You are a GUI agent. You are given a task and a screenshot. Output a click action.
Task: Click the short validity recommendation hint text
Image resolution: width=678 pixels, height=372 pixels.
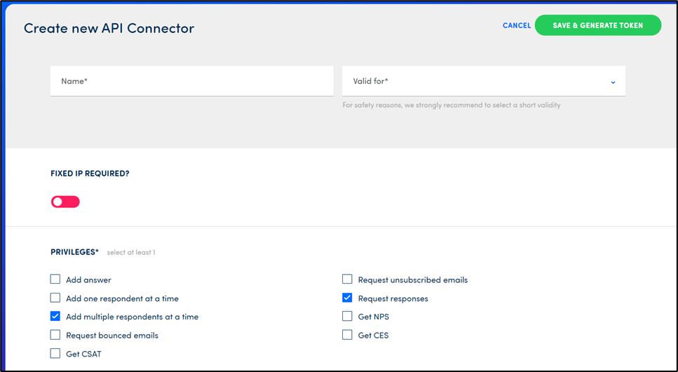(451, 105)
